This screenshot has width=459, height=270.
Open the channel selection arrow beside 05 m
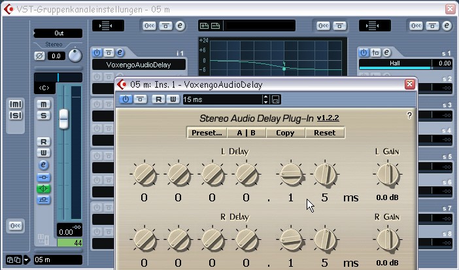26,260
